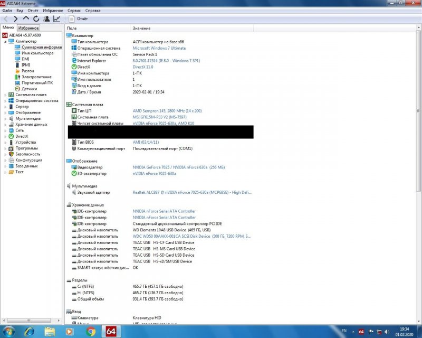This screenshot has height=338, width=422.
Task: Click the Back navigation arrow in toolbar
Action: pos(6,18)
